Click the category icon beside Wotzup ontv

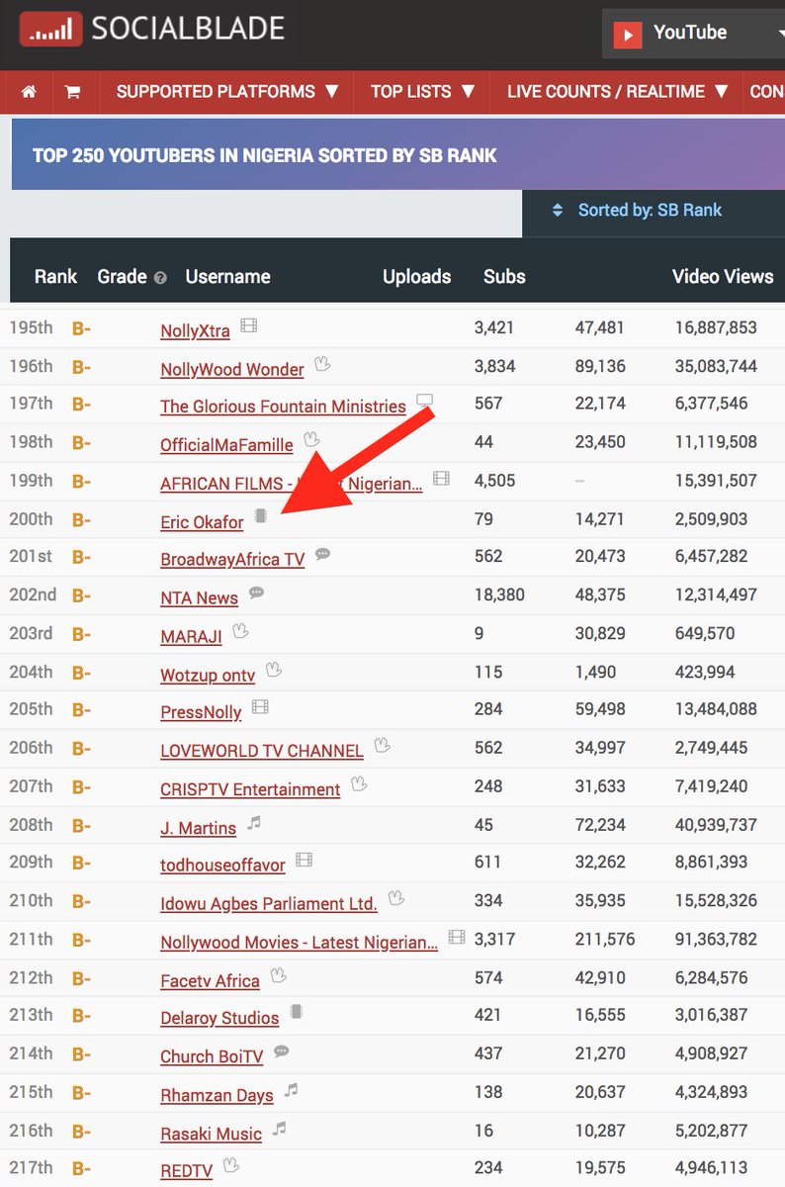[273, 670]
